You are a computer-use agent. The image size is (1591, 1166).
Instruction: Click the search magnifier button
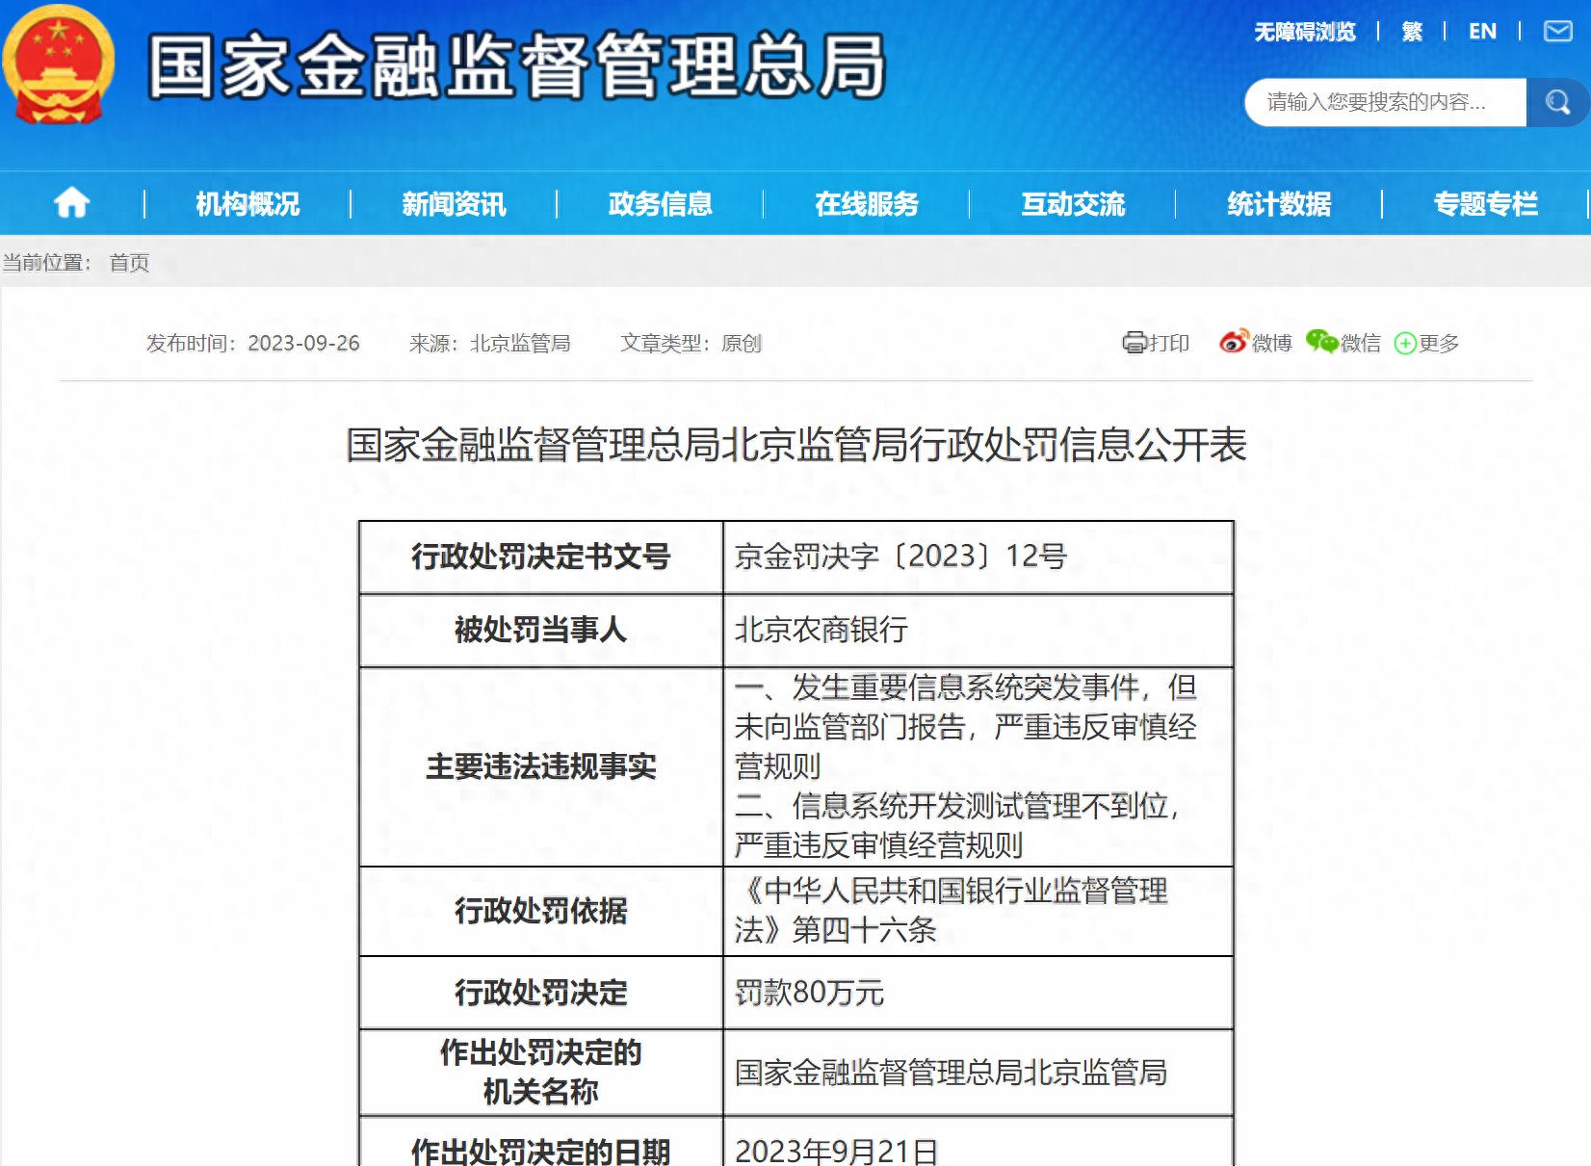coord(1556,102)
